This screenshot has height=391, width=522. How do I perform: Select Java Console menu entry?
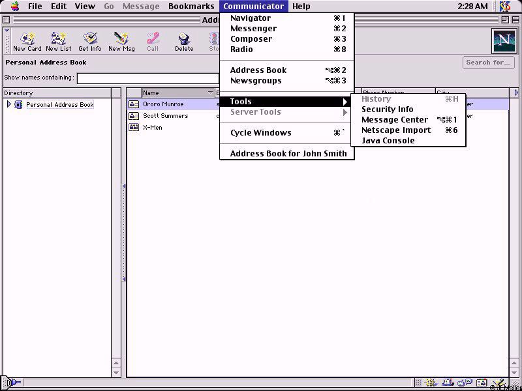pyautogui.click(x=388, y=141)
